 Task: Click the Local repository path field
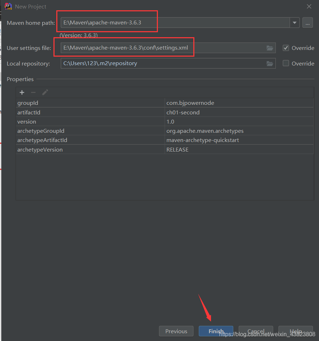[x=163, y=63]
